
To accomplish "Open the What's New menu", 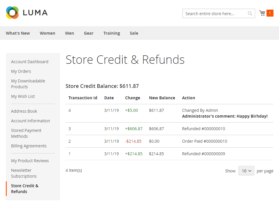I will [18, 33].
